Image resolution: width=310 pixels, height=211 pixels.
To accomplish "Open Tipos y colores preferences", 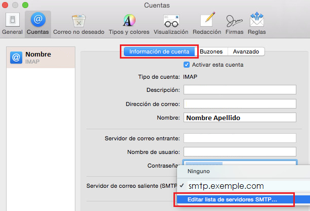I will coord(129,24).
